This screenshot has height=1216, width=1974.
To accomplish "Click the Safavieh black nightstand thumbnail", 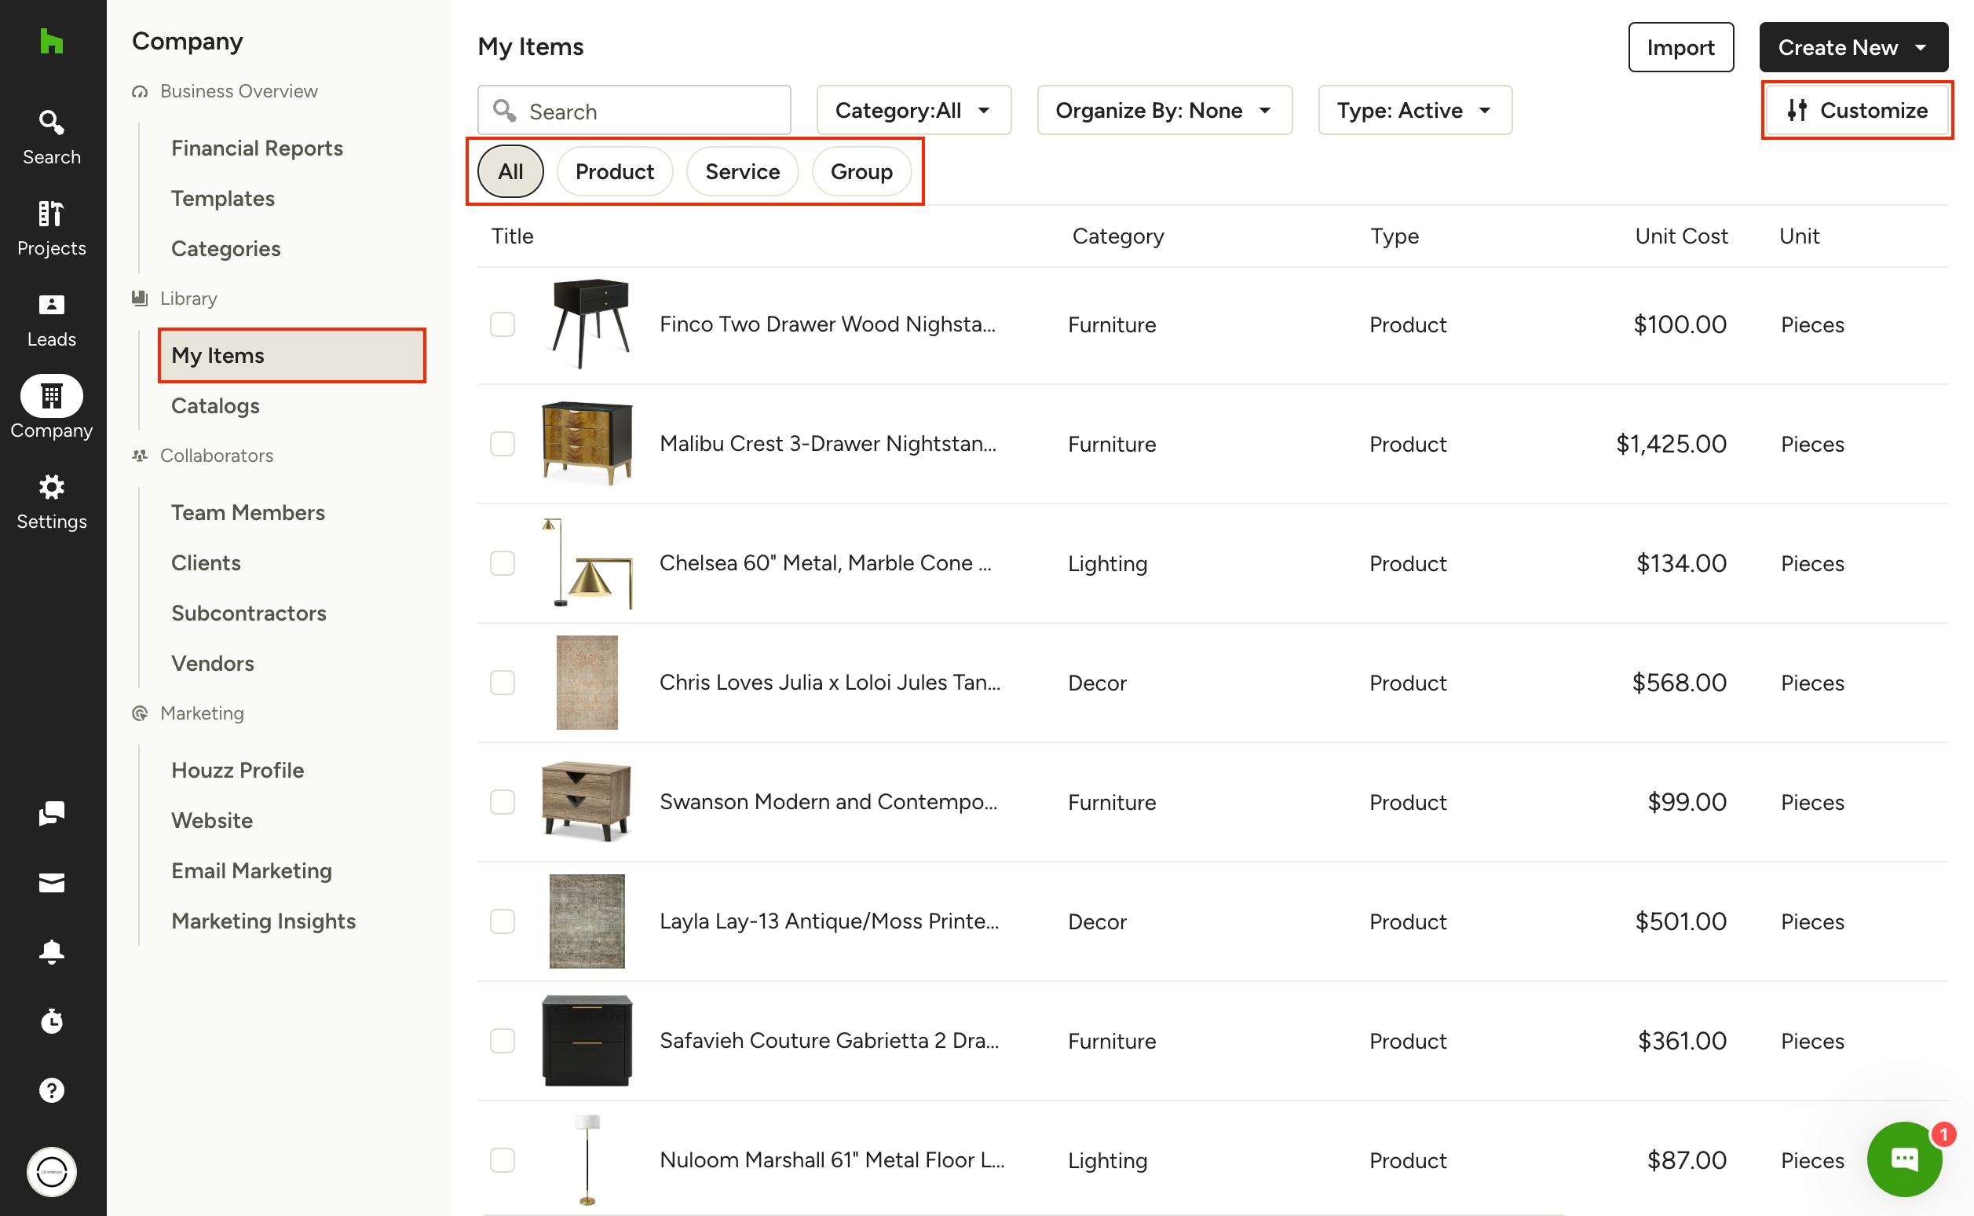I will pos(587,1041).
